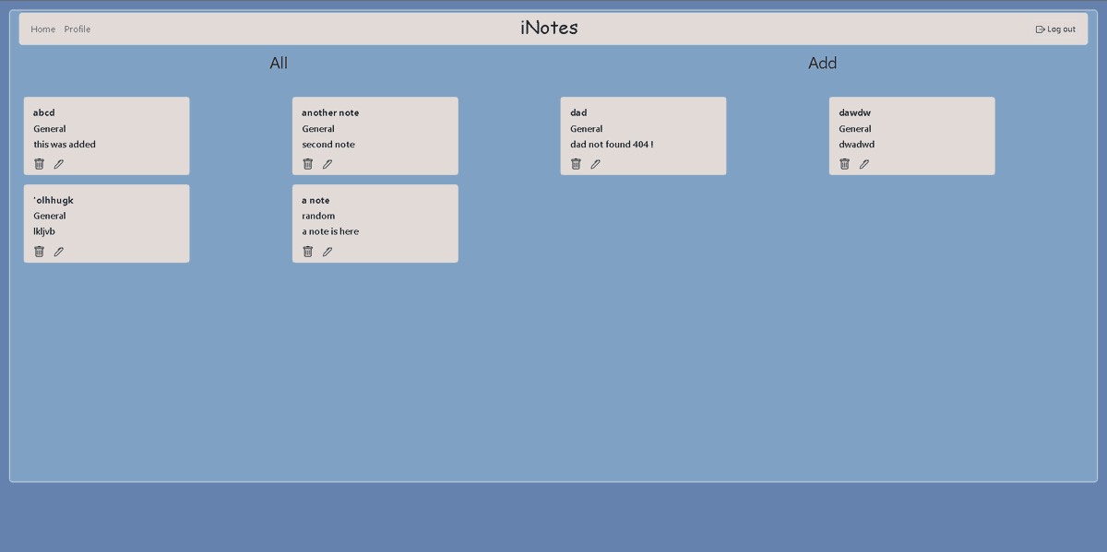Select the 'olhhugk' note title
This screenshot has height=552, width=1107.
click(x=54, y=200)
